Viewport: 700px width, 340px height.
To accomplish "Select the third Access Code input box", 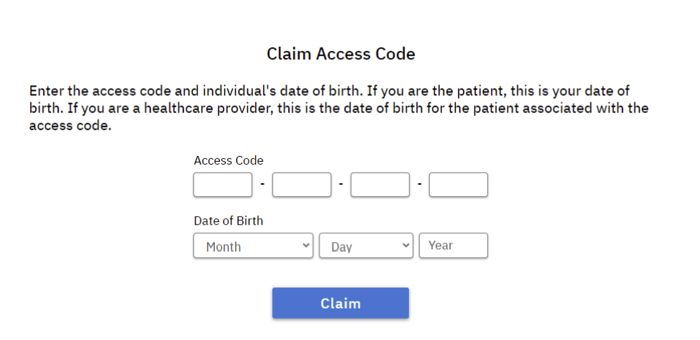I will 380,185.
